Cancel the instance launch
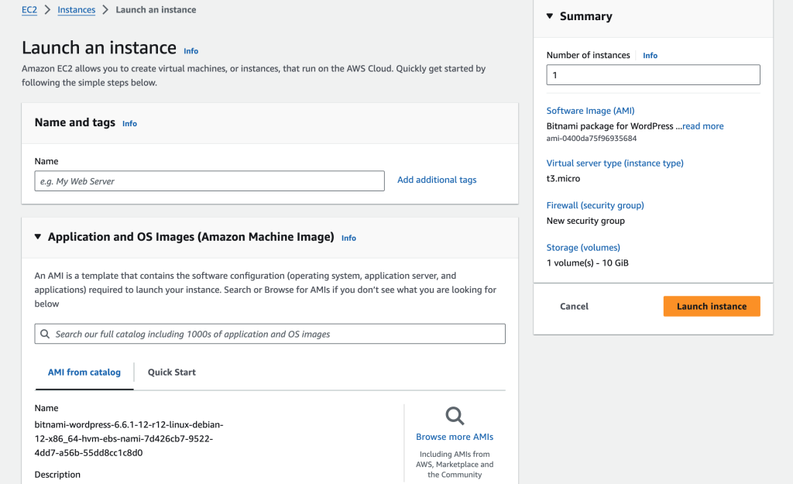Image resolution: width=793 pixels, height=484 pixels. 574,306
